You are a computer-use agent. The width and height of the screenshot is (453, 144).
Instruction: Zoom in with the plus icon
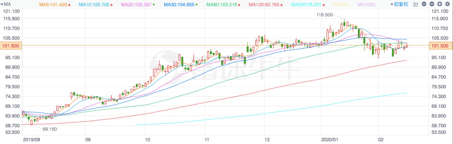[x=440, y=4]
